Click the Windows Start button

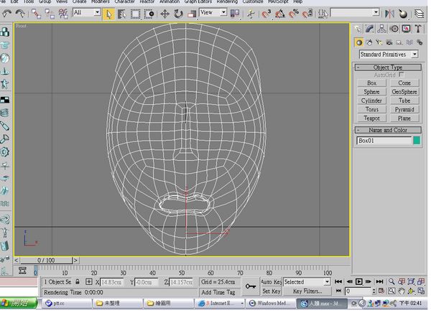pyautogui.click(x=19, y=303)
